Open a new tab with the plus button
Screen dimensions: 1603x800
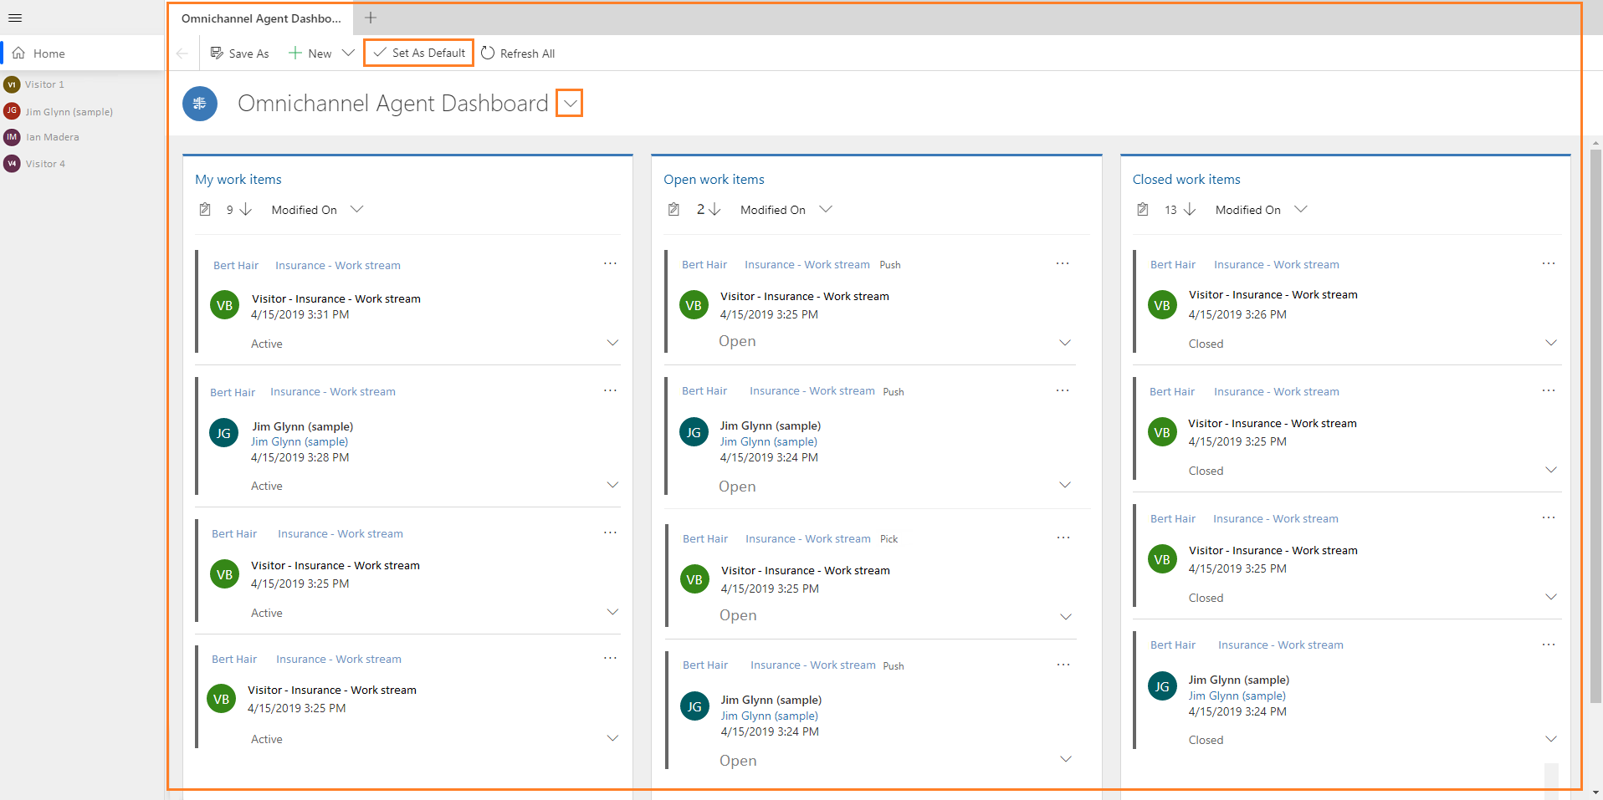371,18
